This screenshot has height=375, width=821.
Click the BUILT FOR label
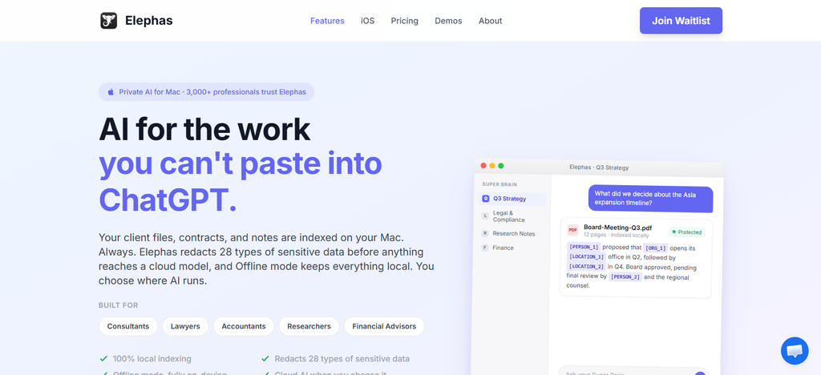(119, 305)
